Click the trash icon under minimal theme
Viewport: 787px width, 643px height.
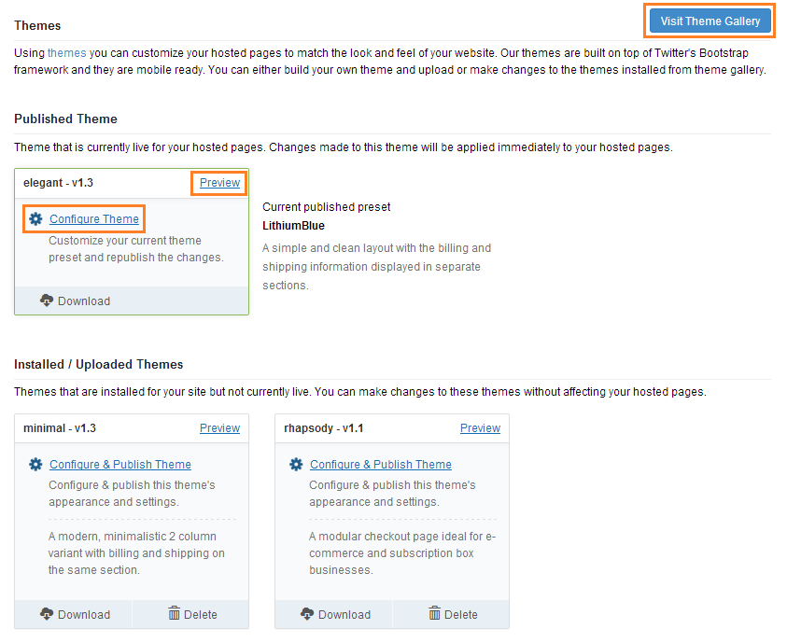(x=174, y=614)
